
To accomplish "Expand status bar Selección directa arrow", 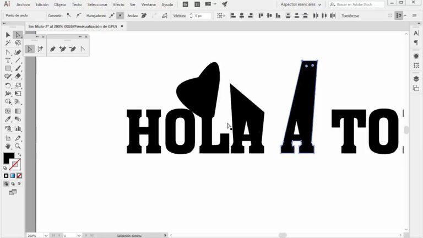I will (165, 235).
